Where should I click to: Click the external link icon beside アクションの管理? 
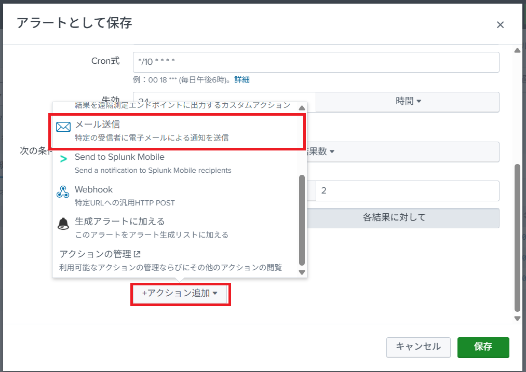[137, 254]
